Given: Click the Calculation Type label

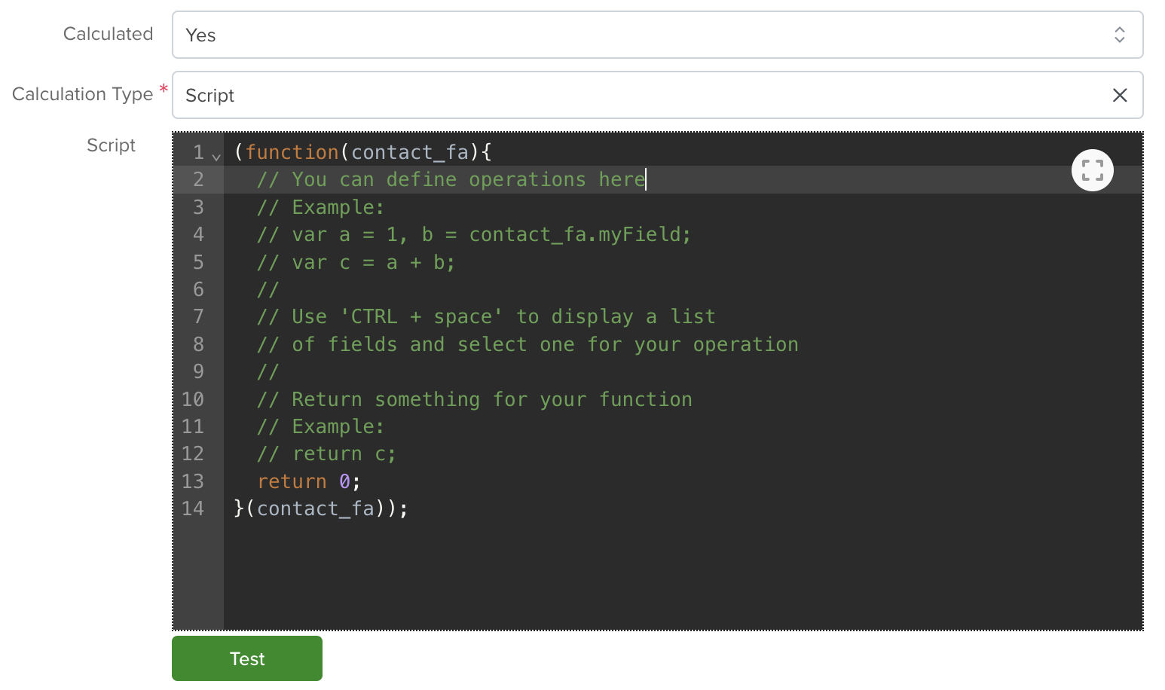Looking at the screenshot, I should [x=82, y=94].
